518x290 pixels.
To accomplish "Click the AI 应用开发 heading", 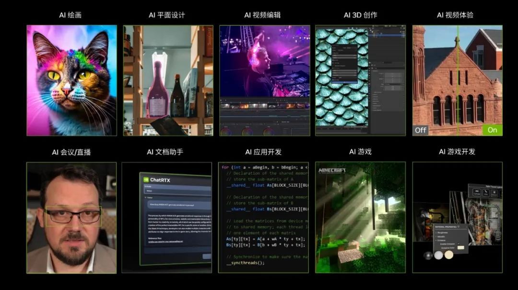I will (x=263, y=152).
